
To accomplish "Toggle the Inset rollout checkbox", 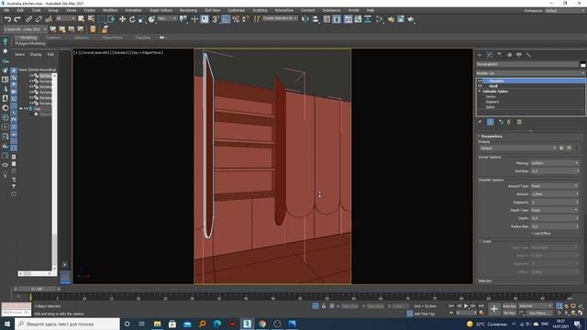I will [x=481, y=241].
